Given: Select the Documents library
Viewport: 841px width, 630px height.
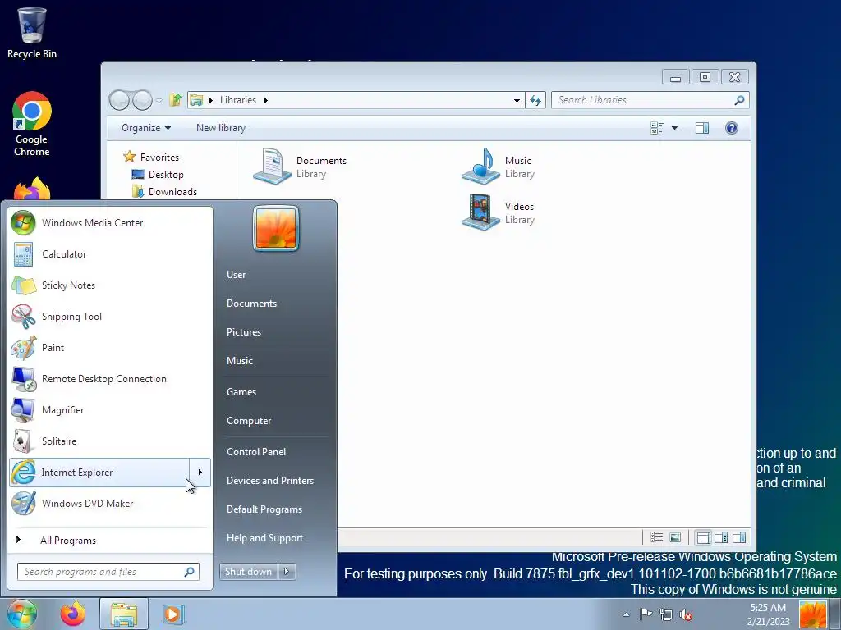Looking at the screenshot, I should pyautogui.click(x=301, y=167).
